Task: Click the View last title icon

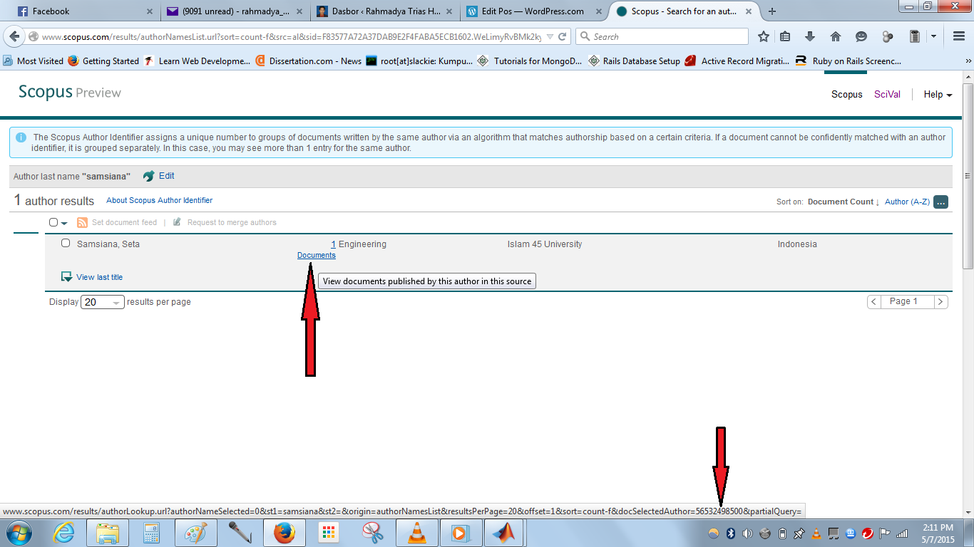Action: [x=66, y=277]
